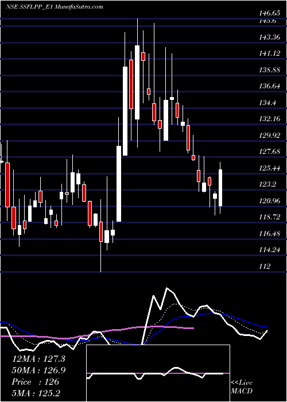Click the NSE SSFLPP_E1 MunafaSutra.com title text
The width and height of the screenshot is (287, 402).
coord(55,7)
